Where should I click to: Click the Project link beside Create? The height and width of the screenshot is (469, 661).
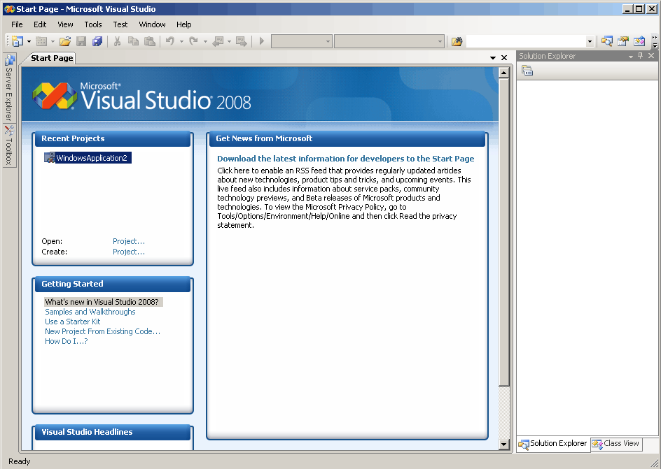tap(129, 252)
